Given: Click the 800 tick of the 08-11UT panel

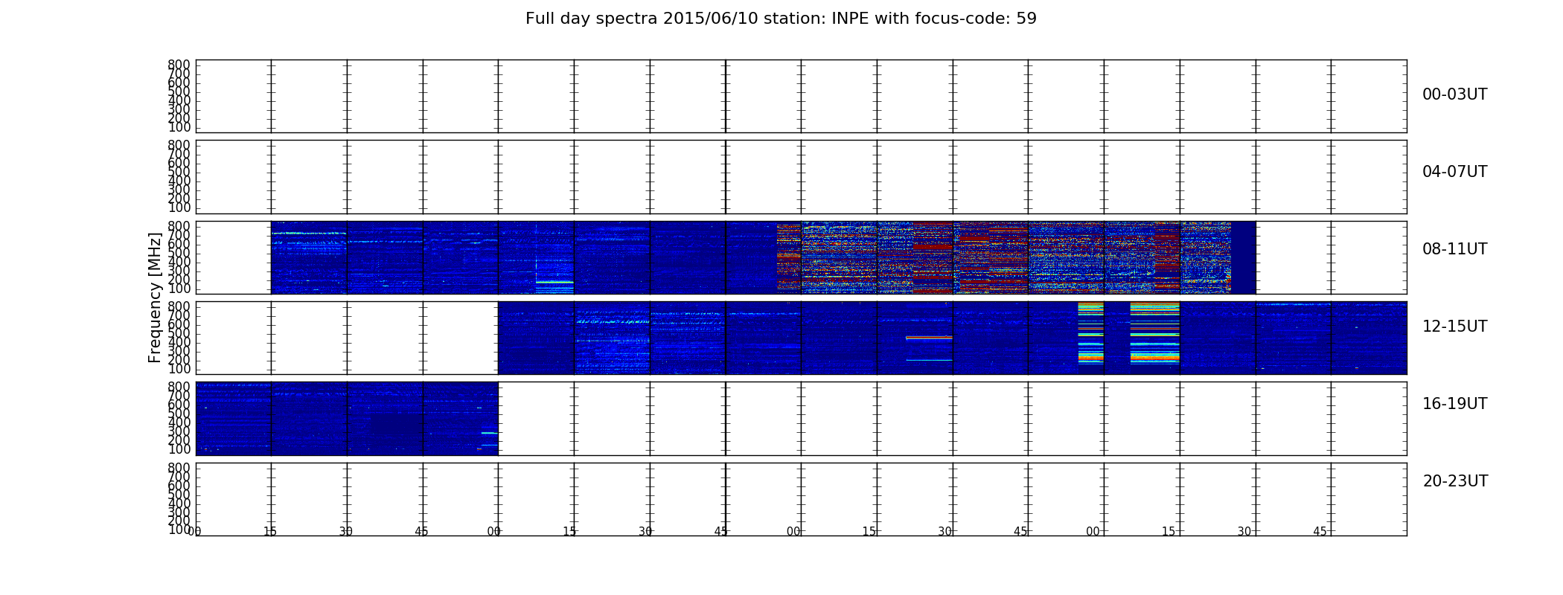Looking at the screenshot, I should tap(179, 226).
